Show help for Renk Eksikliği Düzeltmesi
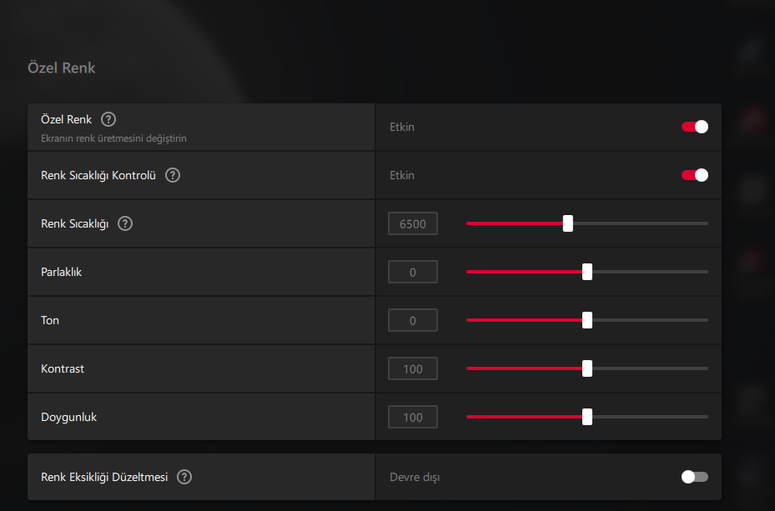 [x=184, y=477]
